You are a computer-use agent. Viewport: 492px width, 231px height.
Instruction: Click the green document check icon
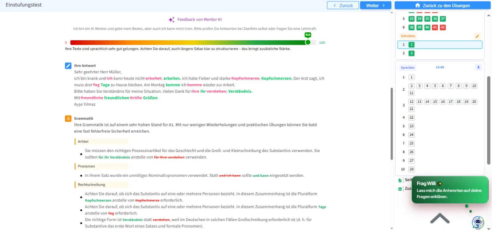400,180
